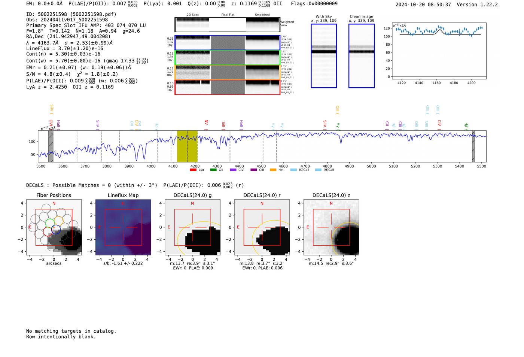Select the blue-bordered 2D spec row
Image resolution: width=524 pixels, height=357 pixels.
point(227,43)
